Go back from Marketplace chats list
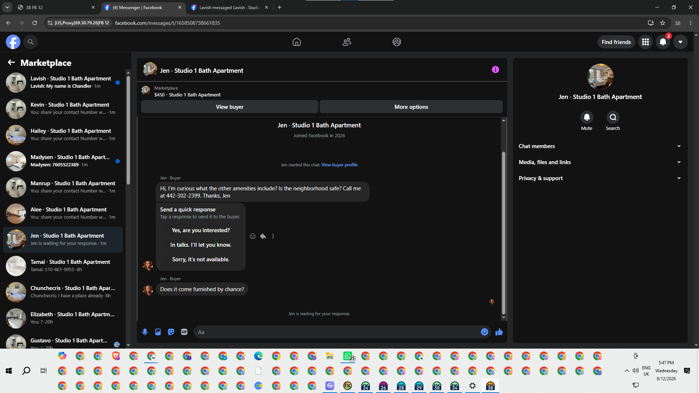 click(11, 63)
